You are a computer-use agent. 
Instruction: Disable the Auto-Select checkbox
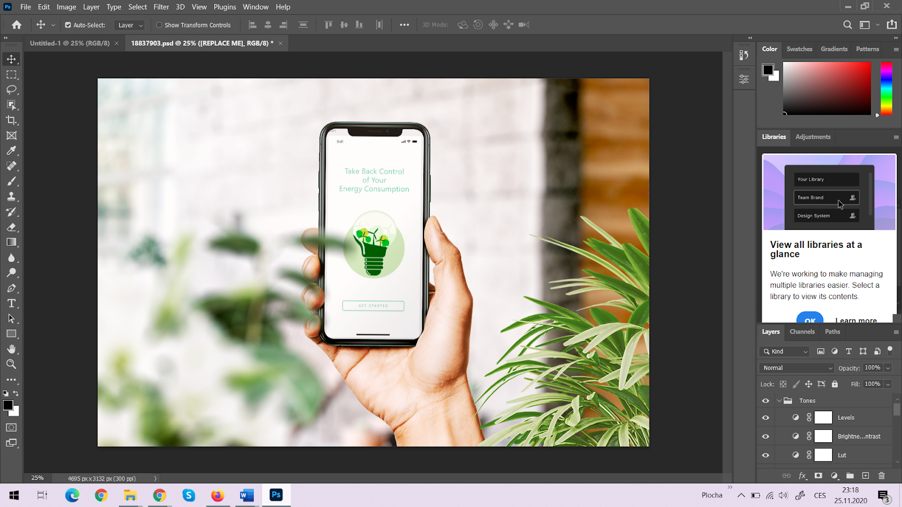pyautogui.click(x=68, y=25)
